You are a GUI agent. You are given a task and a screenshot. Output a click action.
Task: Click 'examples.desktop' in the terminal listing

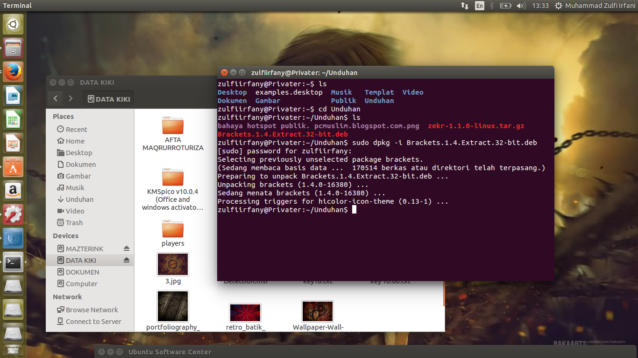289,92
